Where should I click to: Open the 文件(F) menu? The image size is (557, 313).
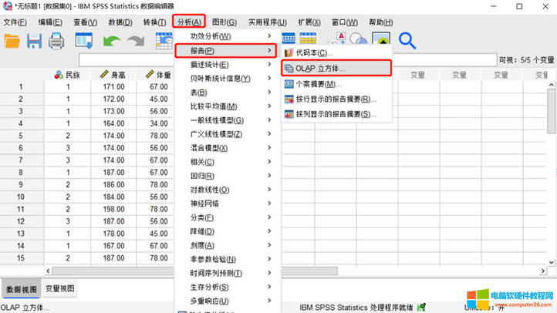pos(15,22)
